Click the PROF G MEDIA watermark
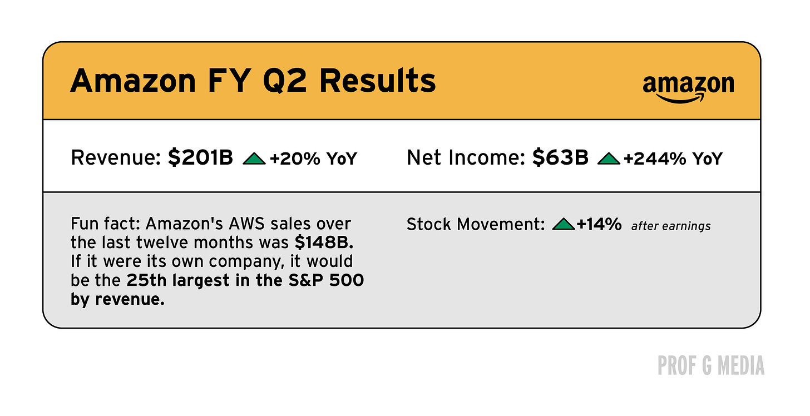Image resolution: width=810 pixels, height=416 pixels. pos(711,366)
